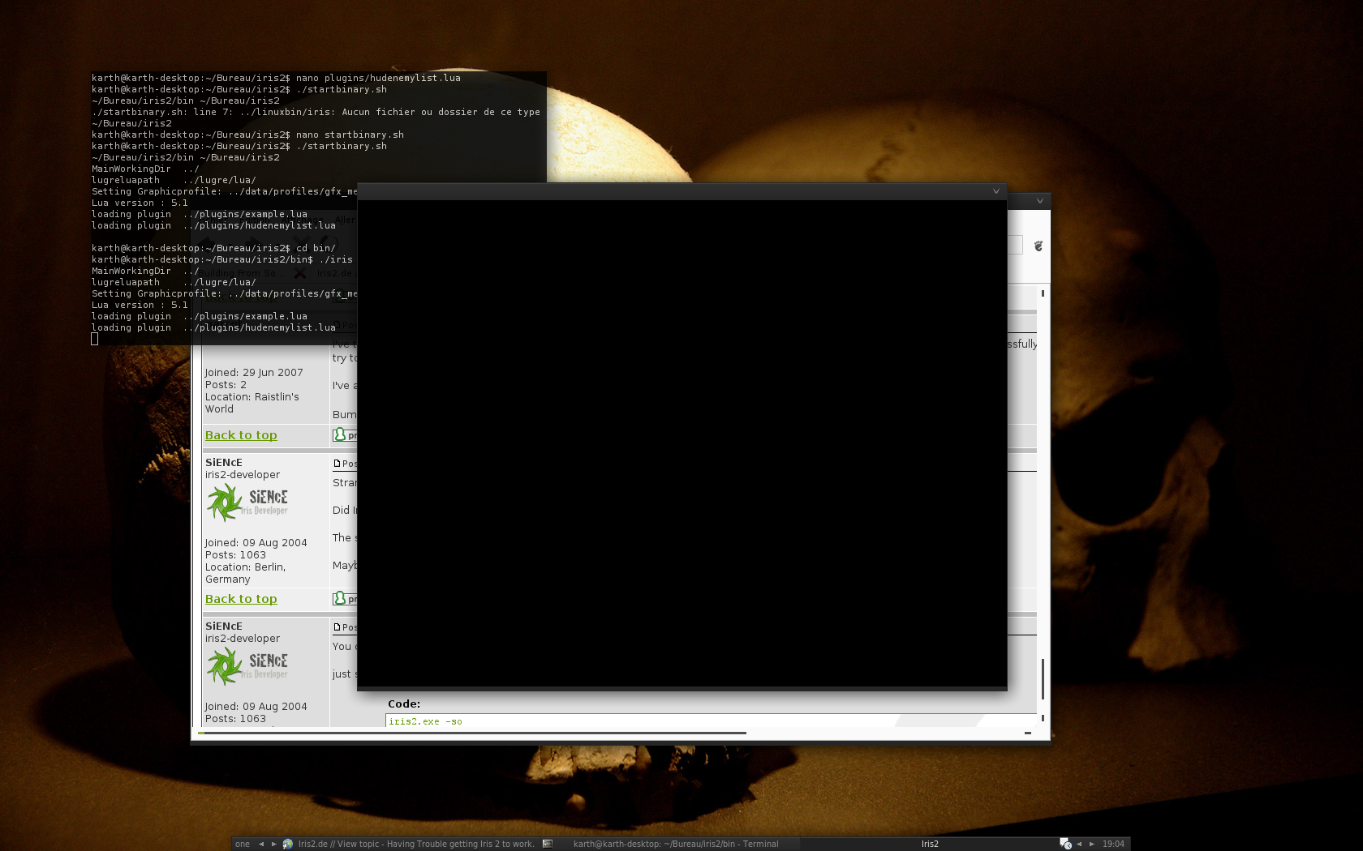Click the terminal icon in the bottom panel
Image resolution: width=1363 pixels, height=851 pixels.
[548, 844]
